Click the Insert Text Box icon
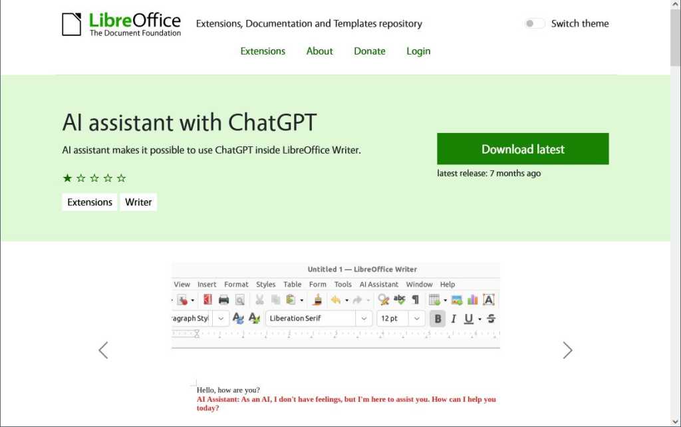Screen dimensions: 681x427 point(487,299)
